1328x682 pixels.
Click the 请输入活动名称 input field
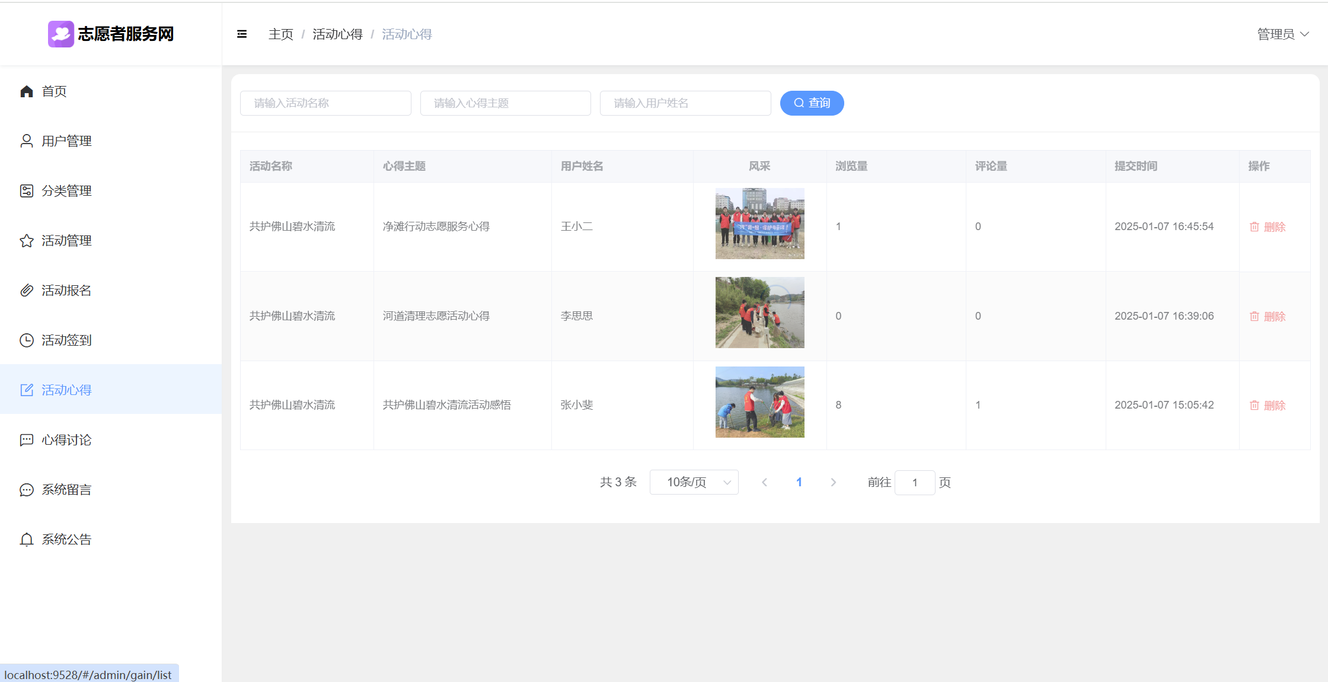[325, 103]
